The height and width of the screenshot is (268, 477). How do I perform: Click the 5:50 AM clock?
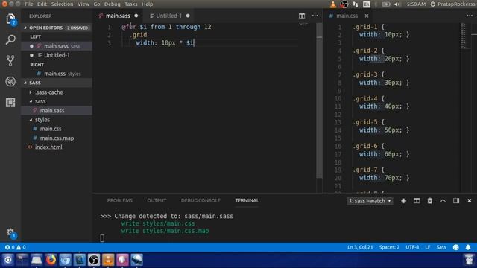coord(416,4)
